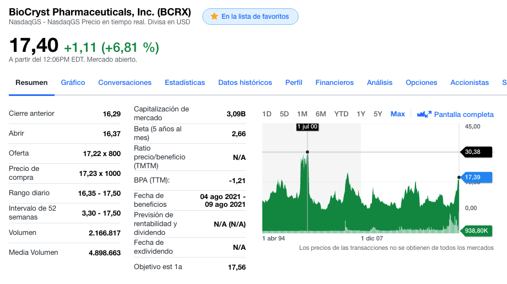
Task: Switch to the Perfil tab
Action: pos(294,83)
